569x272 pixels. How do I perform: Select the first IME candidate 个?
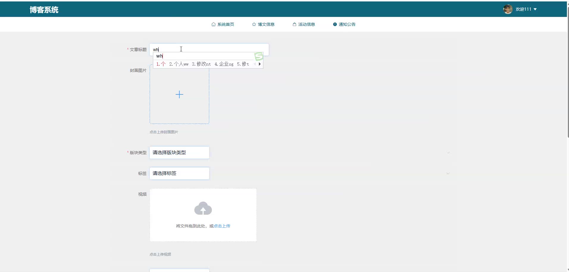(161, 64)
